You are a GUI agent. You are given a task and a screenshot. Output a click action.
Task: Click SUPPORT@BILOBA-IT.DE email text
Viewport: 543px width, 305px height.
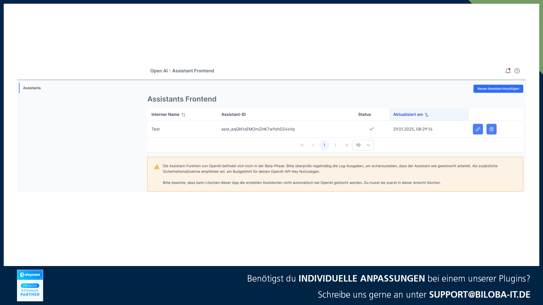479,295
